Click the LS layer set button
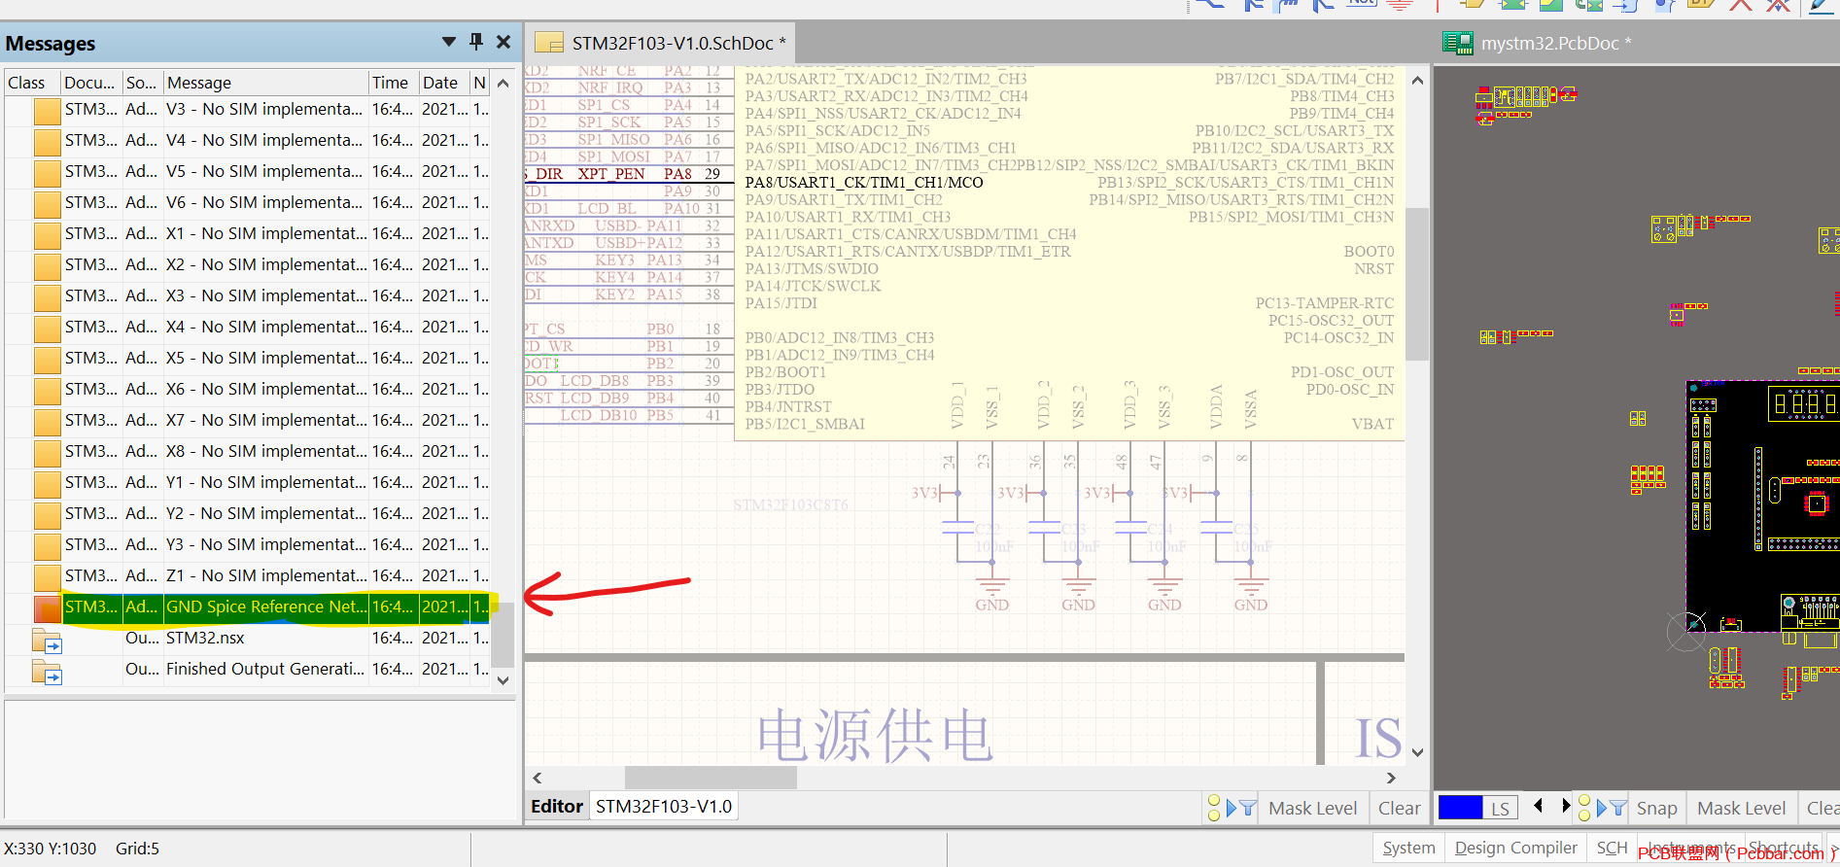This screenshot has height=867, width=1840. 1500,809
